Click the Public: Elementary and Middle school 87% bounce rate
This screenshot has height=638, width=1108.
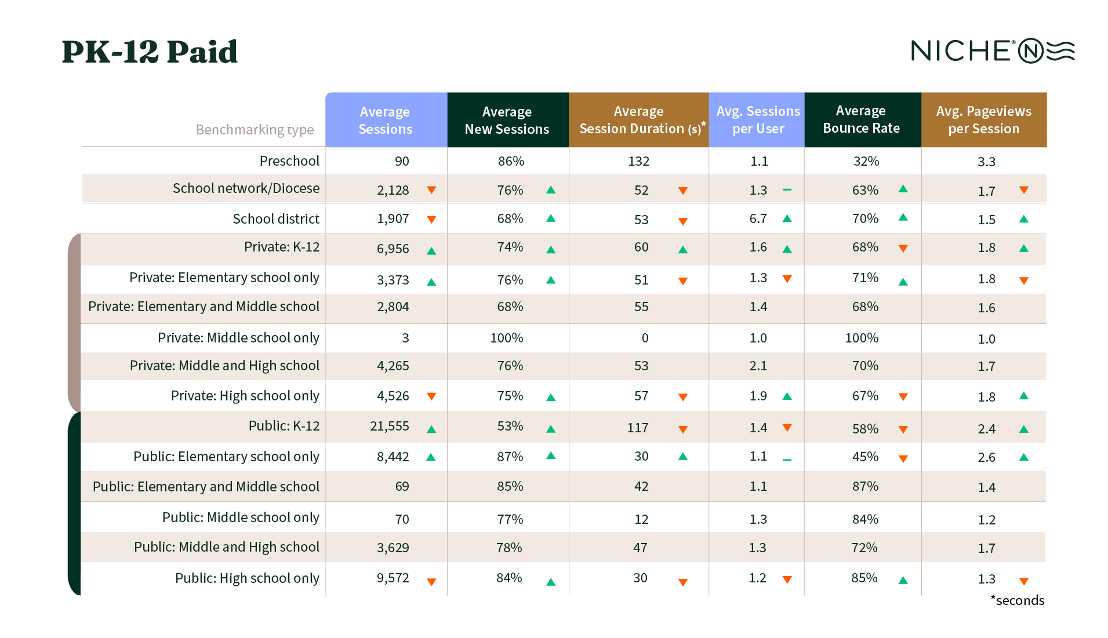coord(865,487)
